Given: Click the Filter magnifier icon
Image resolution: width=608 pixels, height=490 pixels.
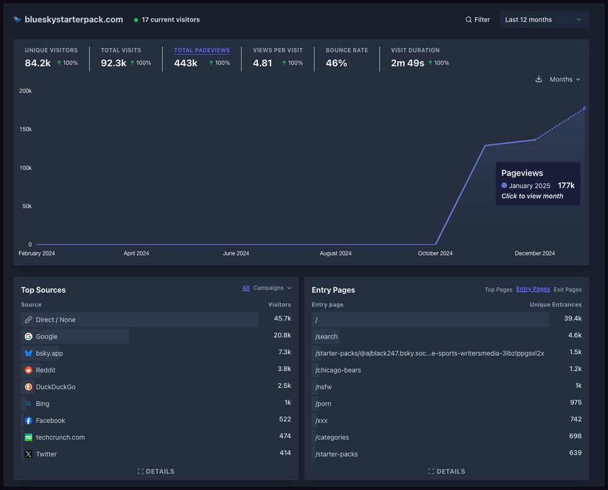Looking at the screenshot, I should click(468, 19).
